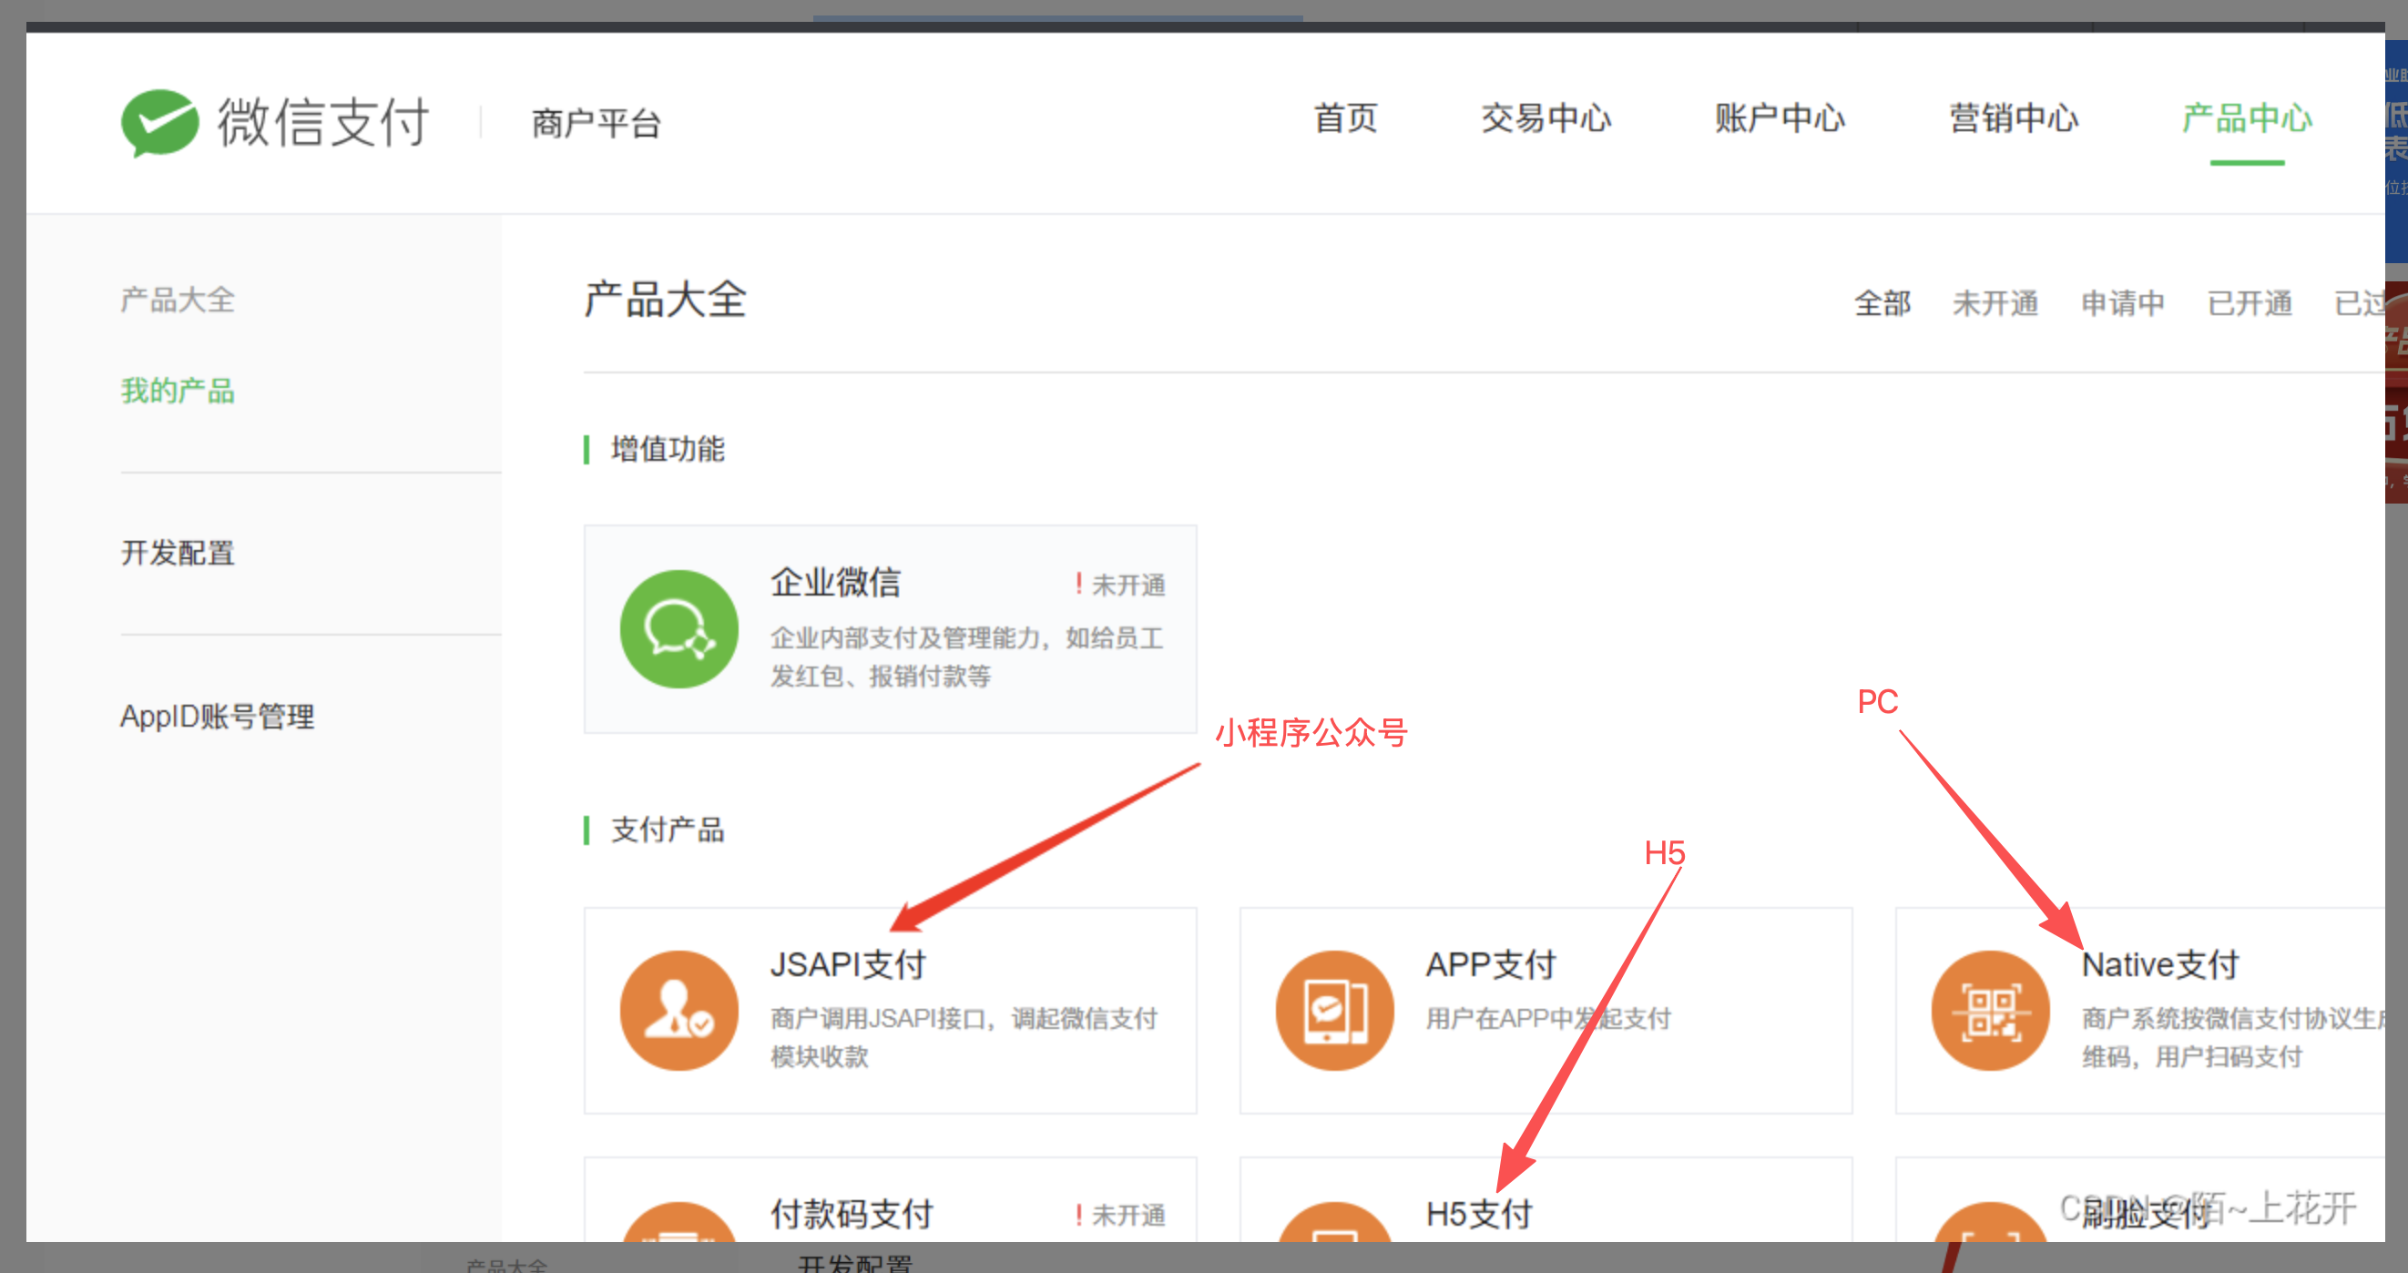Open 我的产品 in the sidebar
Viewport: 2408px width, 1273px height.
(178, 391)
